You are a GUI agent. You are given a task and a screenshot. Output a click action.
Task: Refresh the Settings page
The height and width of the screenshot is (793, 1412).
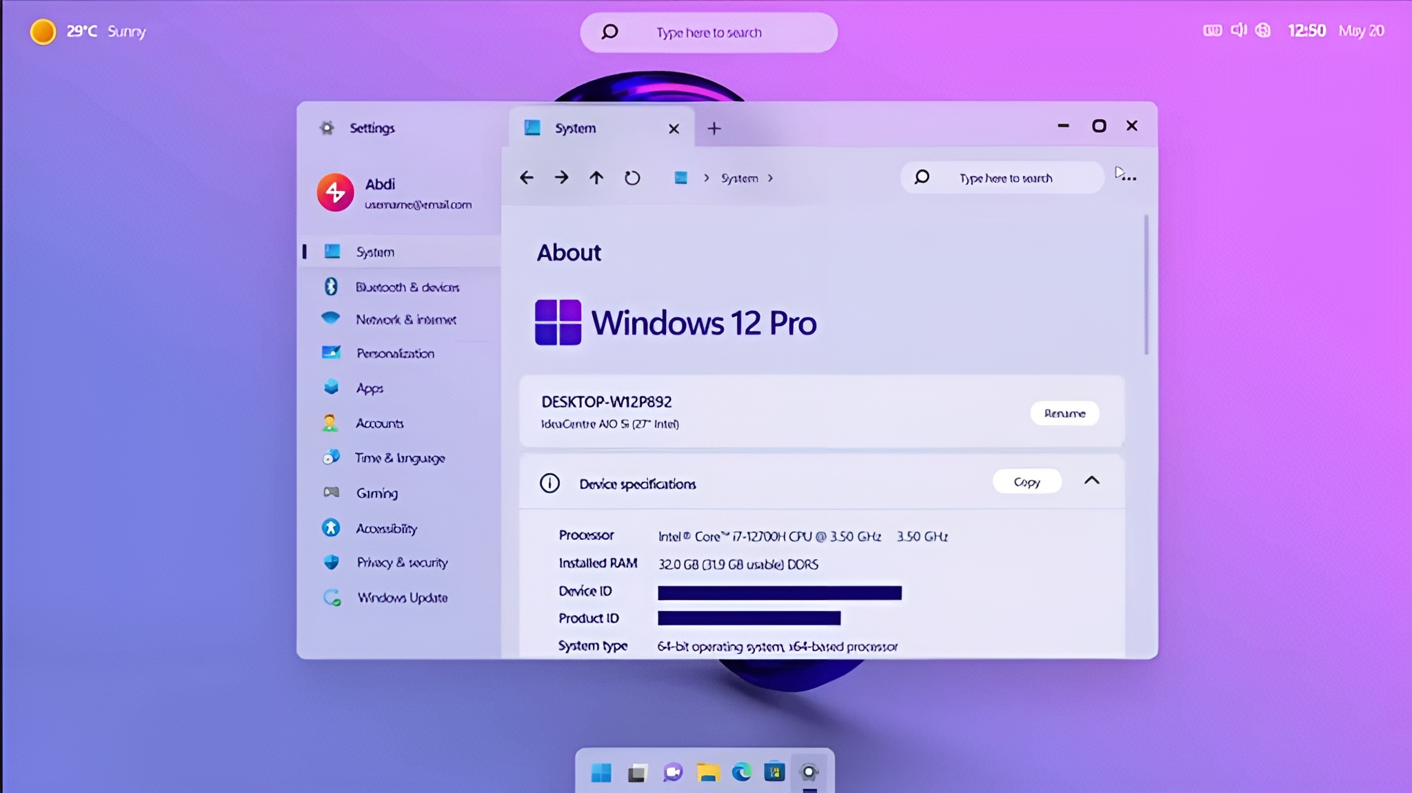click(x=632, y=177)
